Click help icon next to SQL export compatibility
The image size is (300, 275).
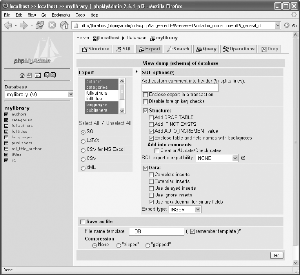[x=243, y=158]
